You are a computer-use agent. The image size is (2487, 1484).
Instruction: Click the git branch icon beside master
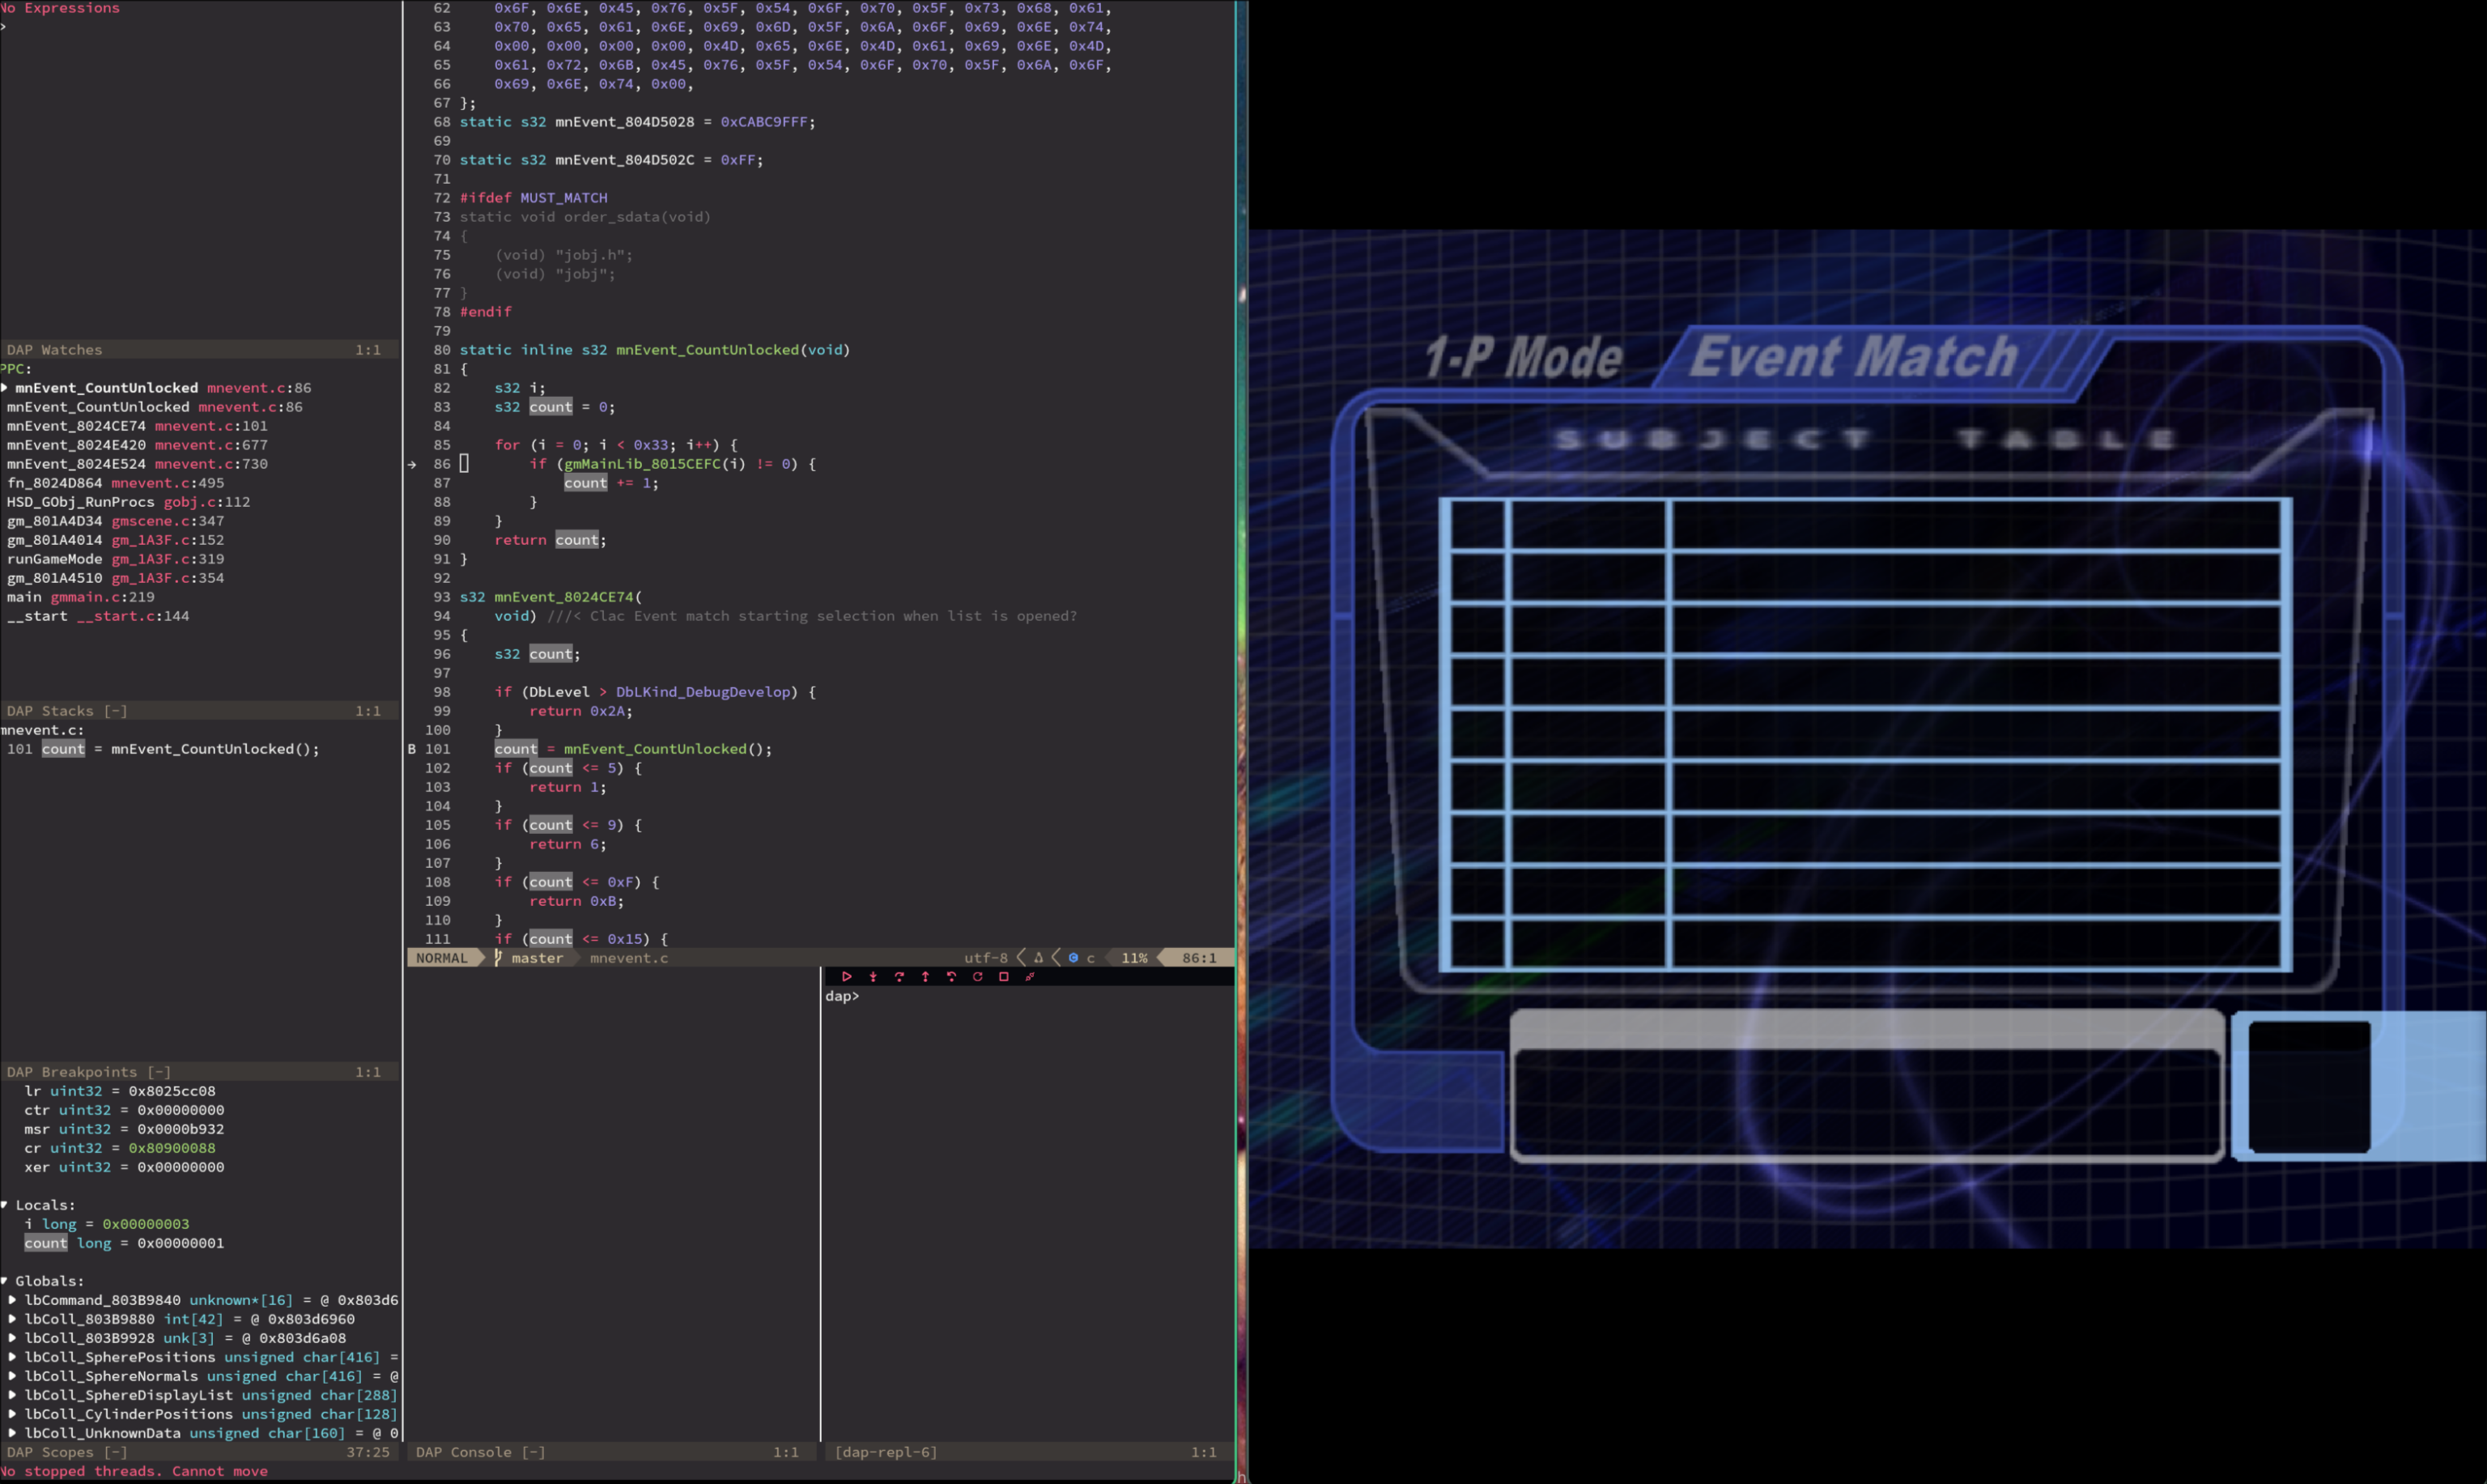pos(498,958)
